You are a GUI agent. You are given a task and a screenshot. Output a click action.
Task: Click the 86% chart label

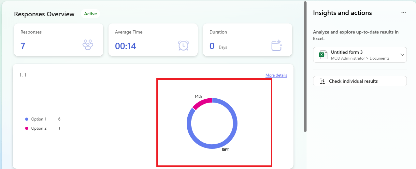coord(225,150)
